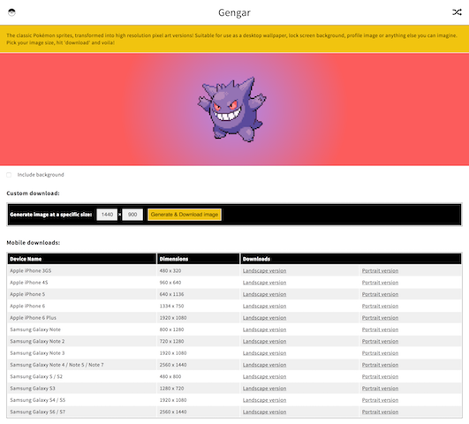Click the shuffle random Pokémon icon
The image size is (469, 424).
coord(457,12)
